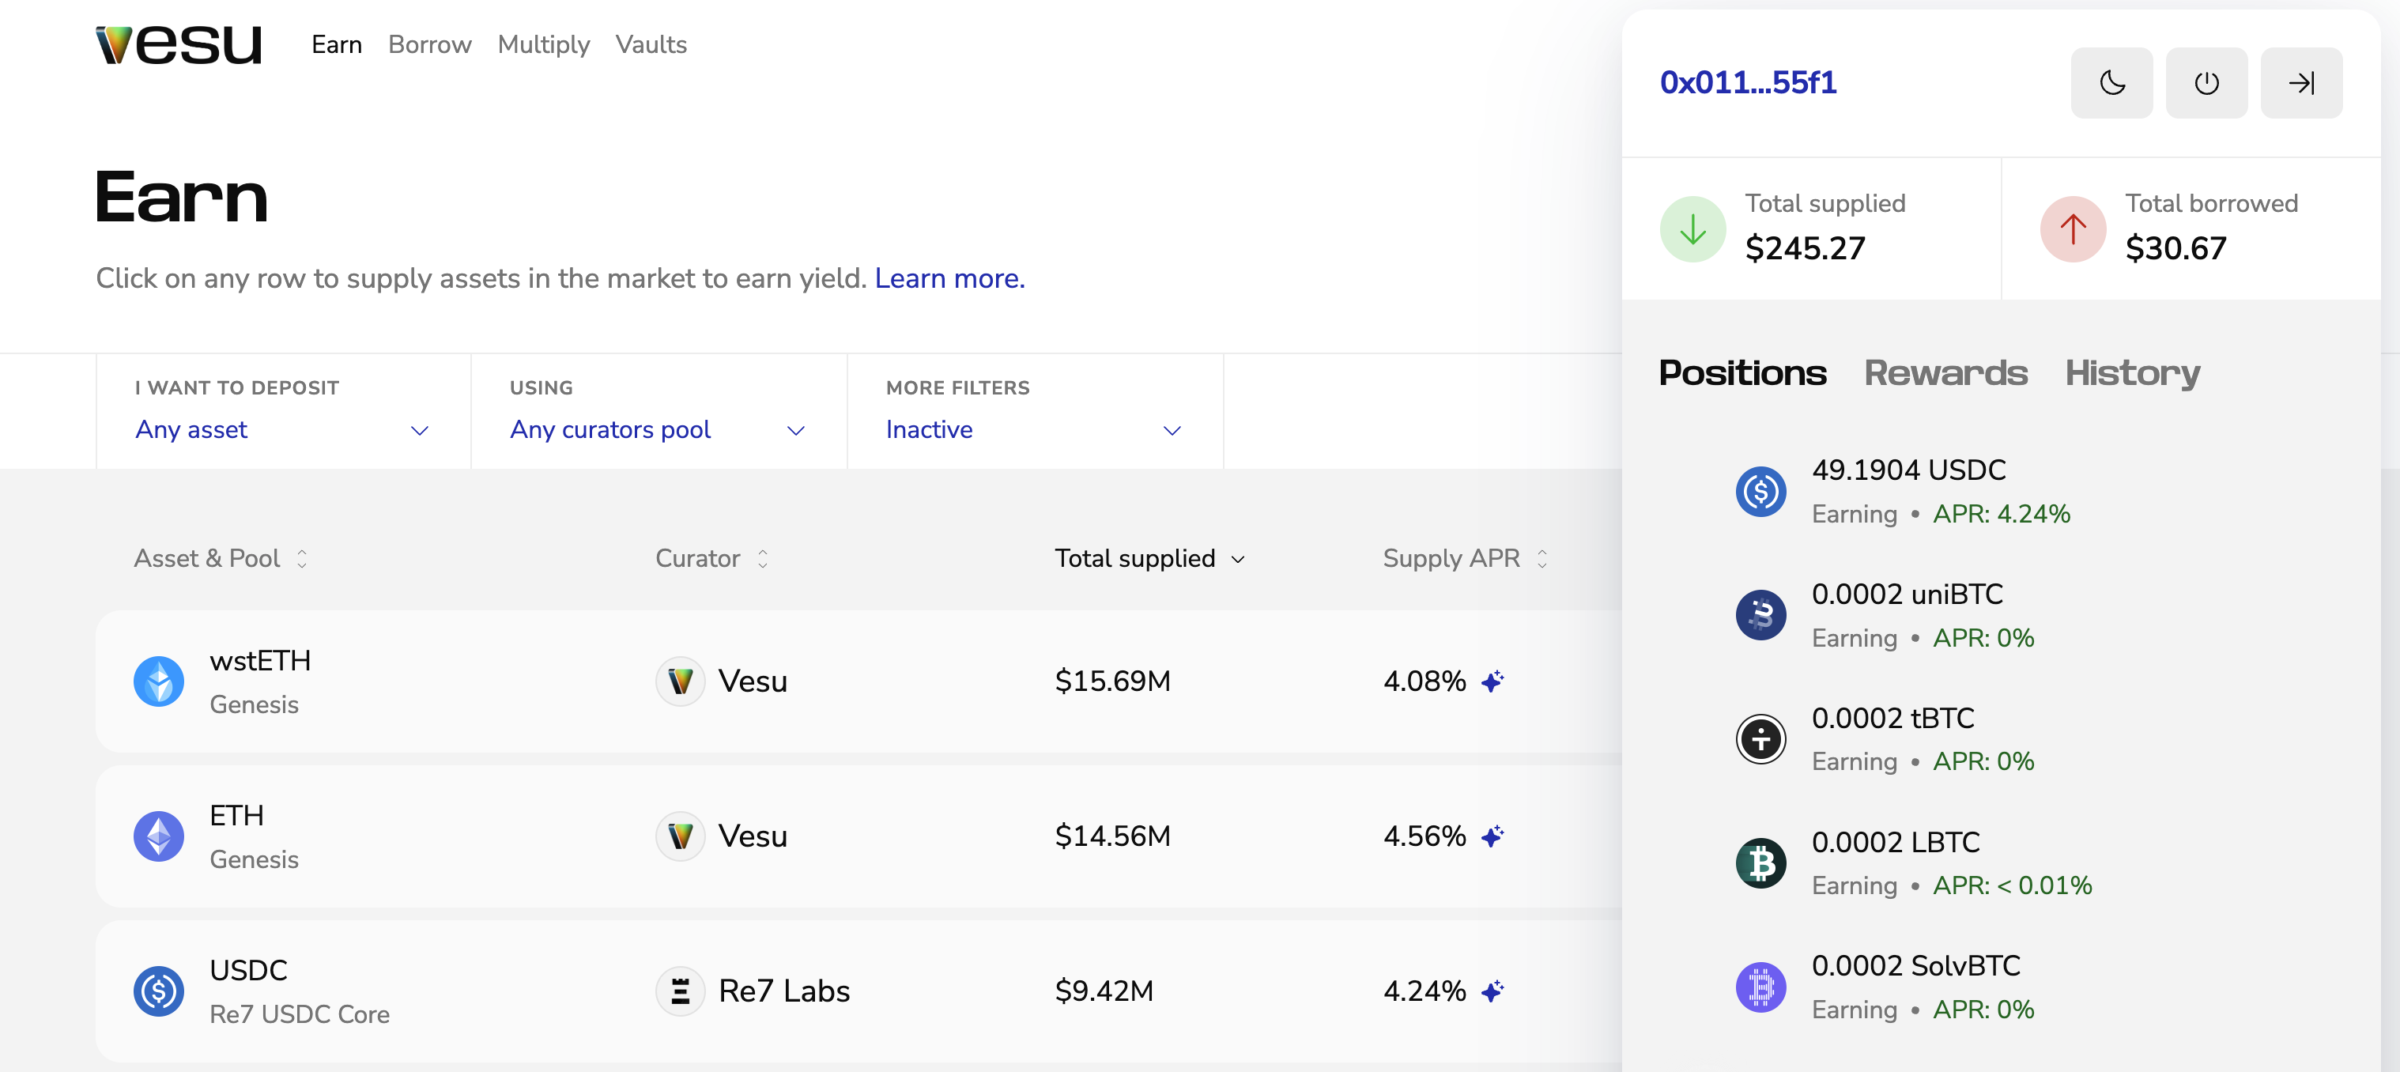Sort the table by Supply APR
Screen dimensions: 2400x1072
[x=1464, y=559]
